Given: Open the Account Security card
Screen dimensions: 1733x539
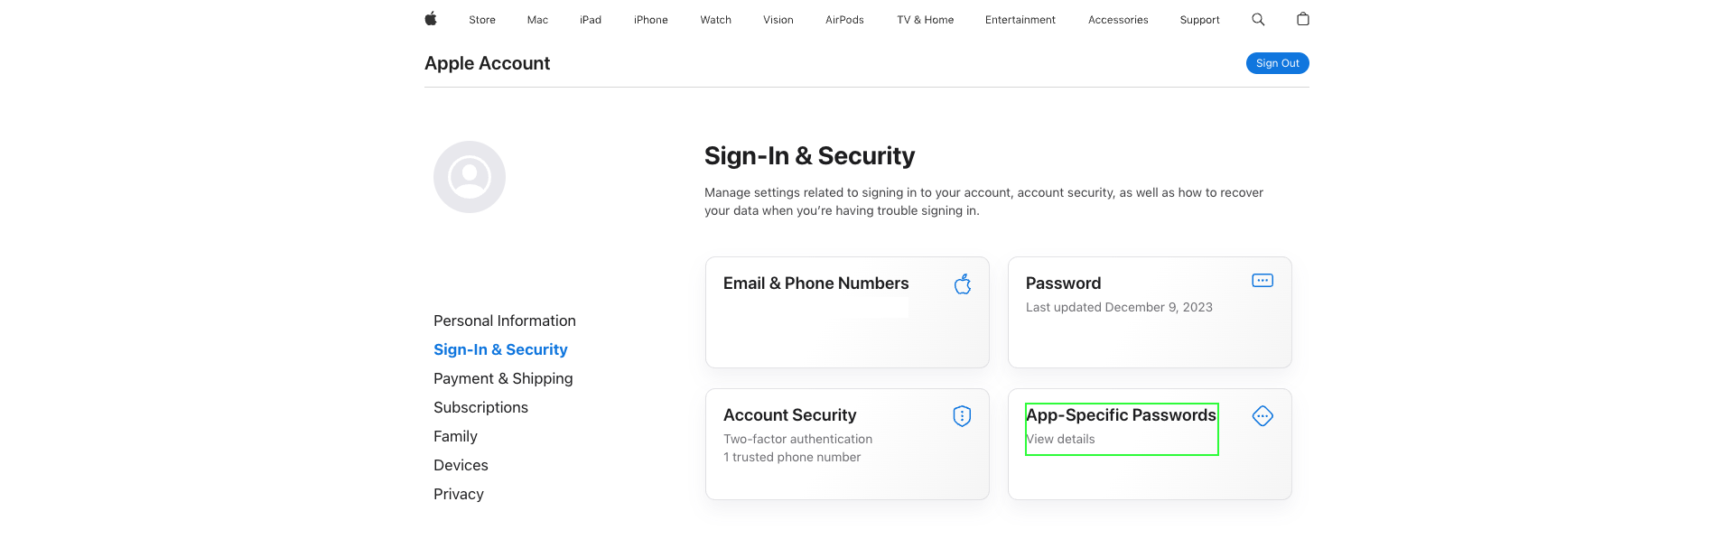Looking at the screenshot, I should click(847, 444).
